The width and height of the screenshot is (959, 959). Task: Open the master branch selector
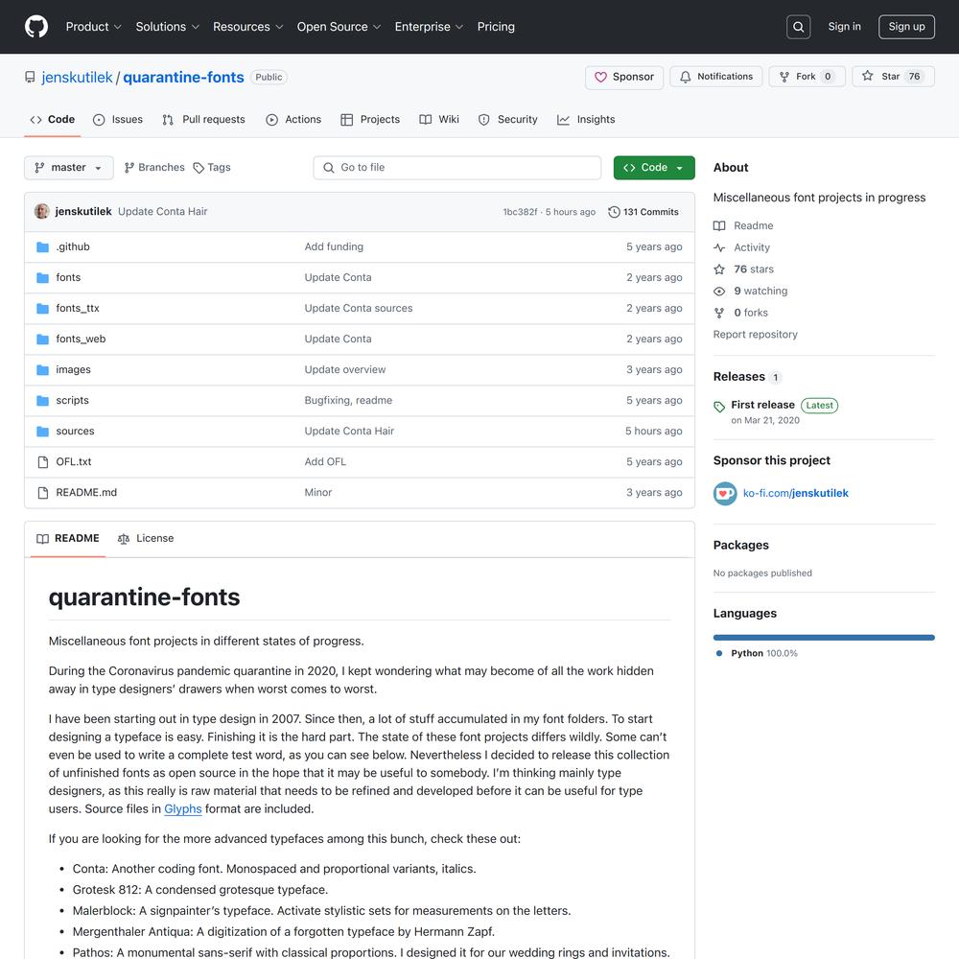68,168
